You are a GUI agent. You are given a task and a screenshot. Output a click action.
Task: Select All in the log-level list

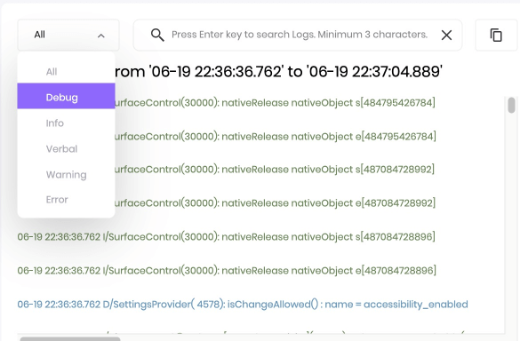66,72
